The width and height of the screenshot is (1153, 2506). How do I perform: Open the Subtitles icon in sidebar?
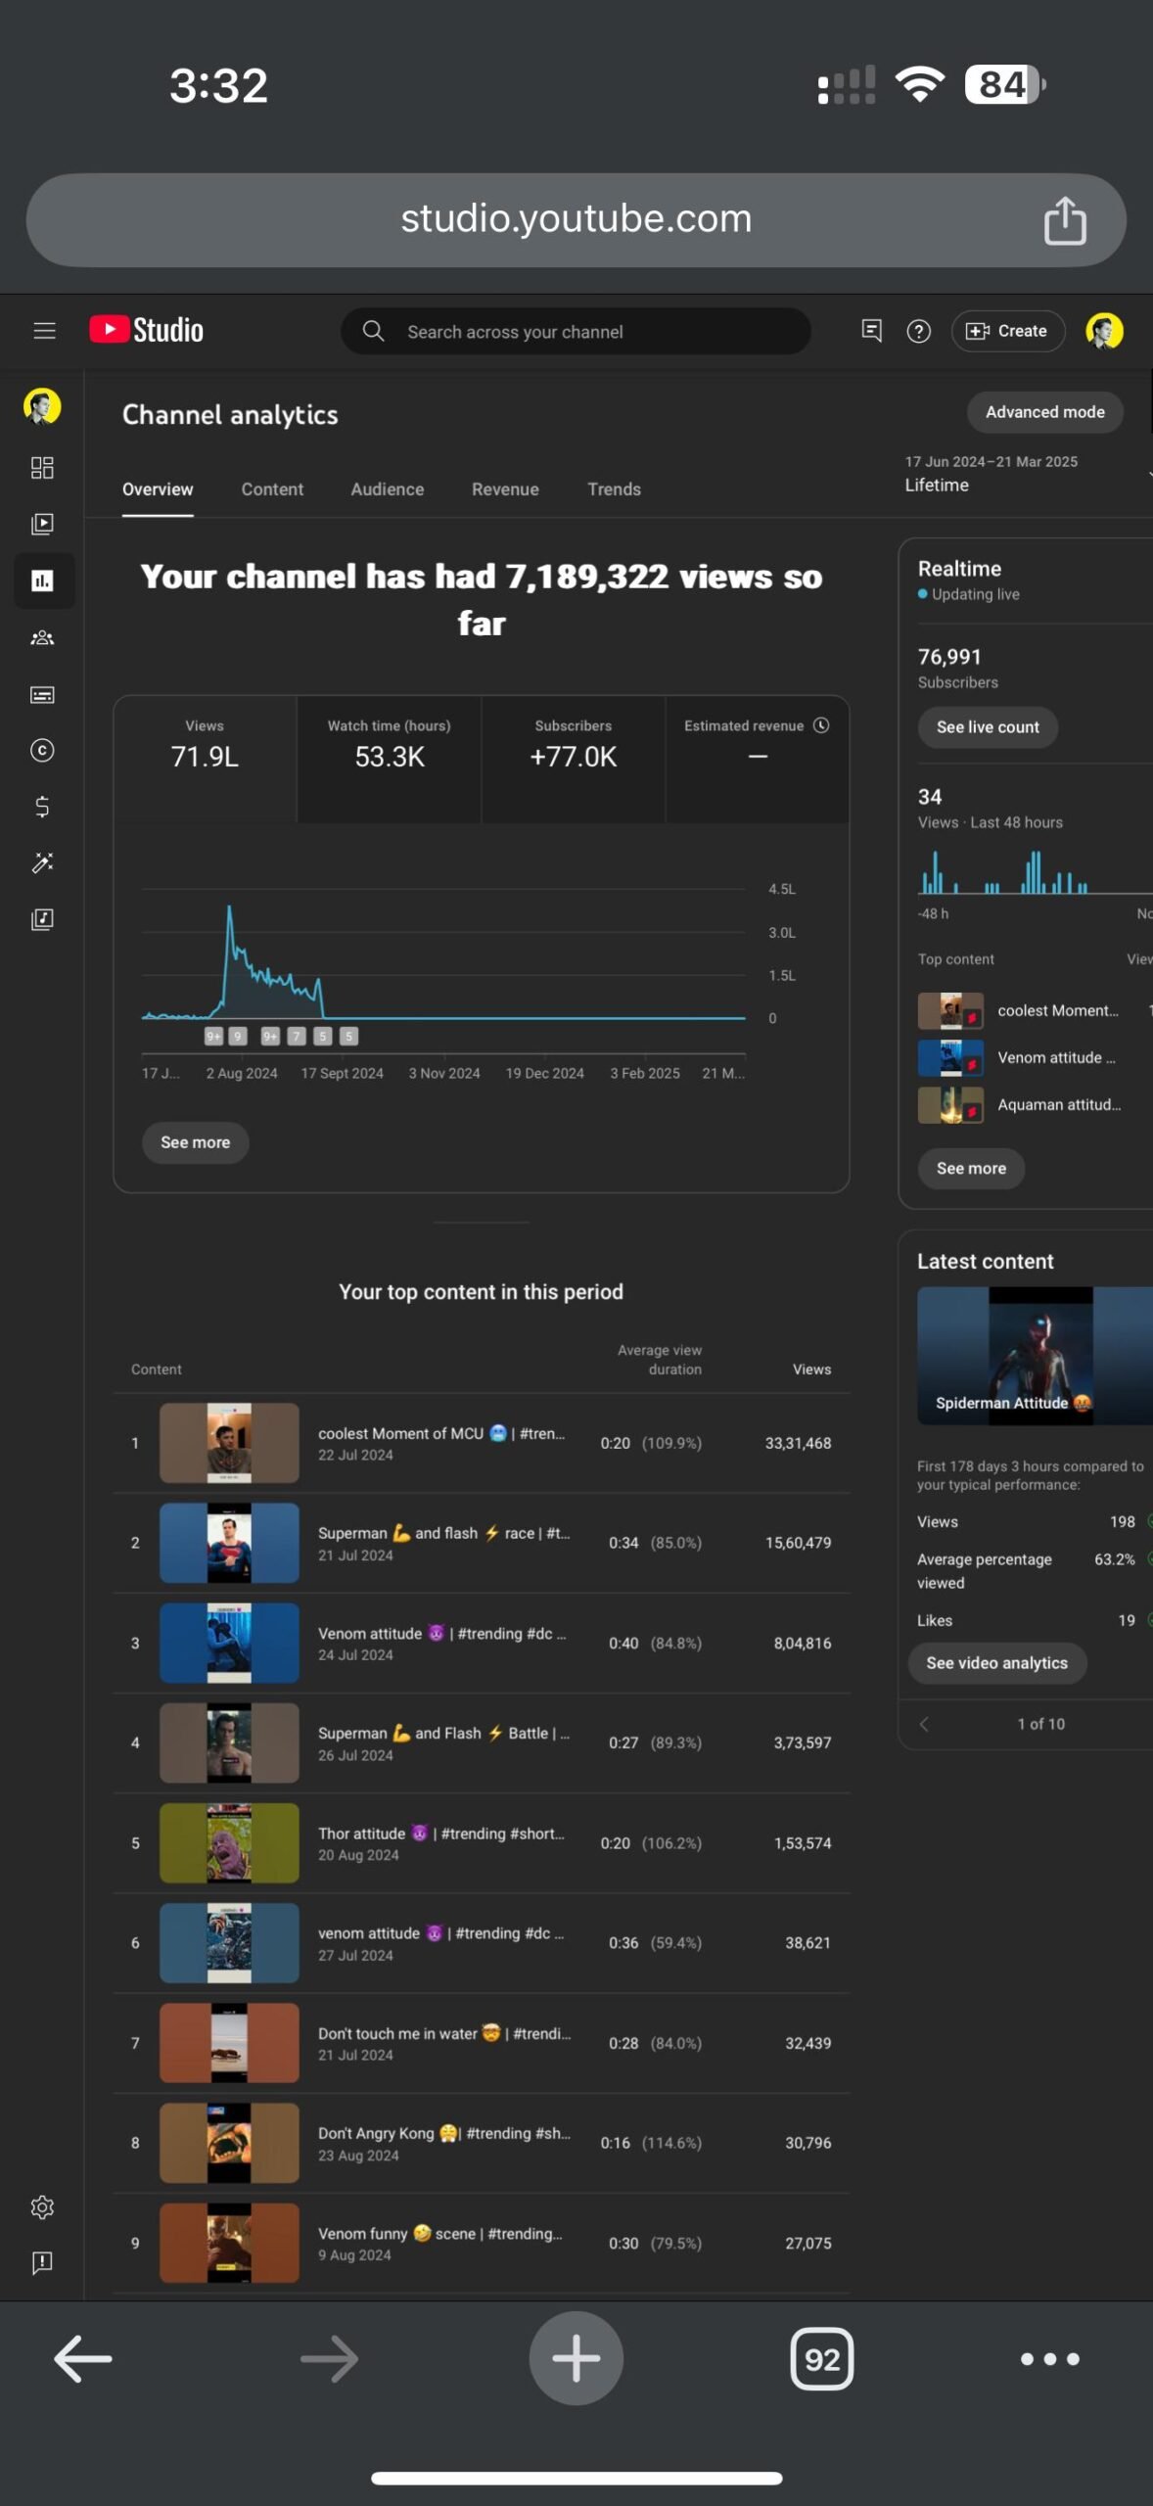tap(42, 695)
